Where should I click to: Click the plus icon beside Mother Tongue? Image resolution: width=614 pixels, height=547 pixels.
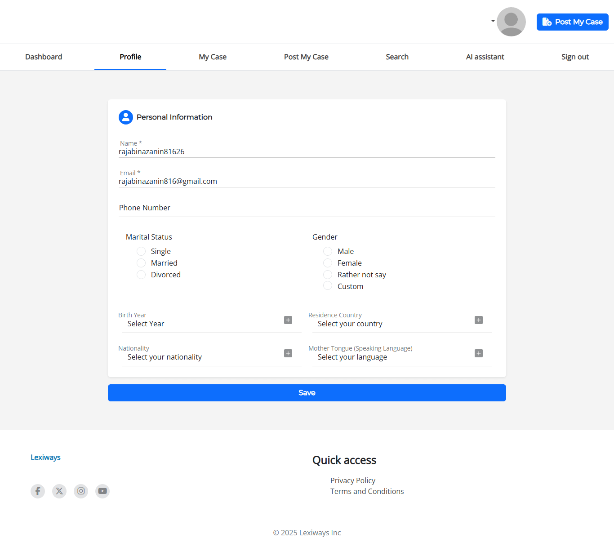click(x=479, y=353)
